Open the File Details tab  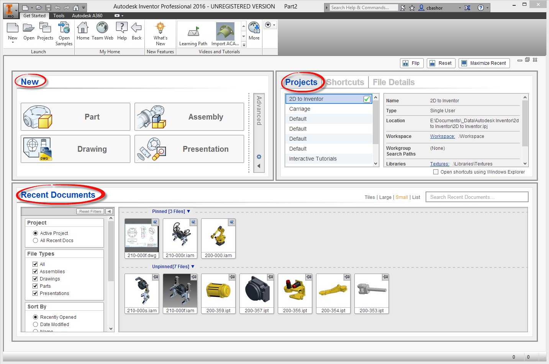[x=394, y=82]
